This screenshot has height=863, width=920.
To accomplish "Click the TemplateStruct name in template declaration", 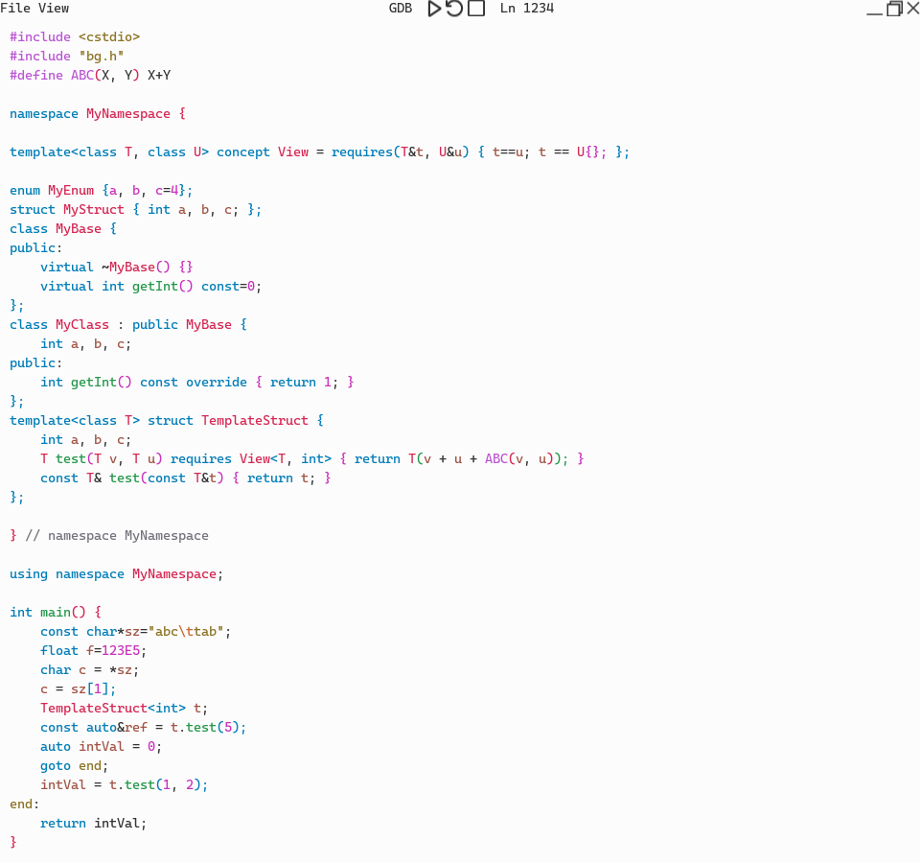I will coord(255,420).
